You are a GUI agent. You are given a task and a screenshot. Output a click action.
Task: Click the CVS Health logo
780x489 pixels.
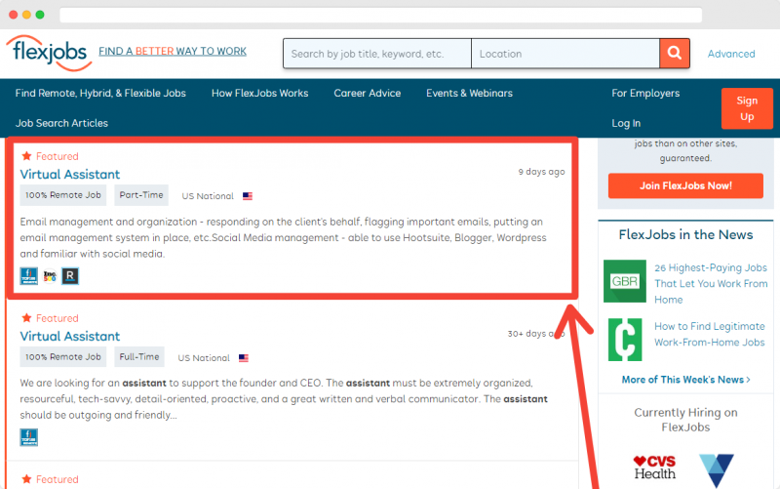click(654, 468)
